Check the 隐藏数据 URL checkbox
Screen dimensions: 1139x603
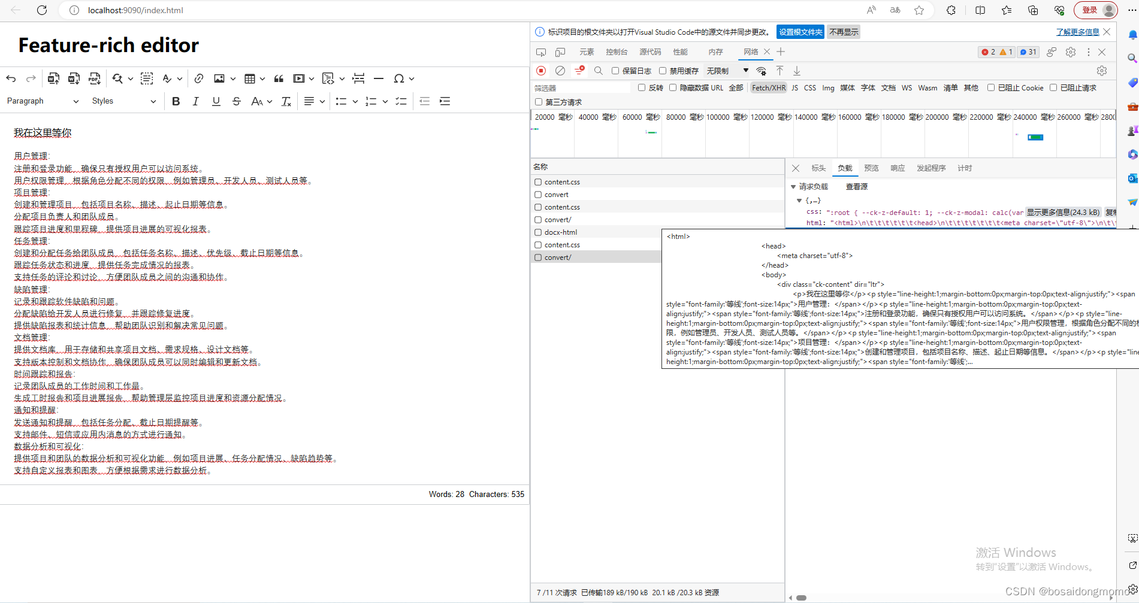(x=673, y=87)
